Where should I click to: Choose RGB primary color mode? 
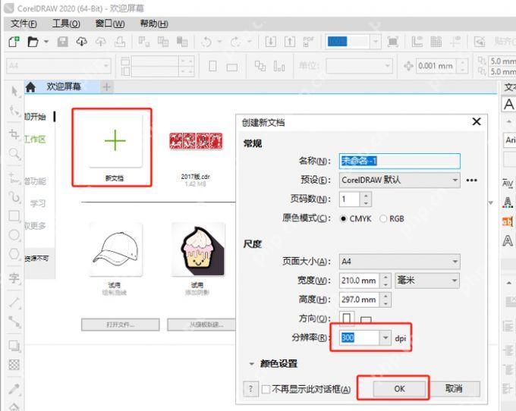click(x=383, y=218)
